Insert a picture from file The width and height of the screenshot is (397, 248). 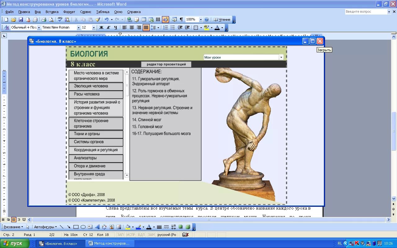coord(118,227)
